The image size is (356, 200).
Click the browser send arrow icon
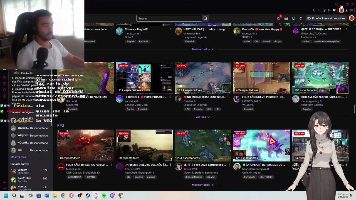click(x=329, y=10)
